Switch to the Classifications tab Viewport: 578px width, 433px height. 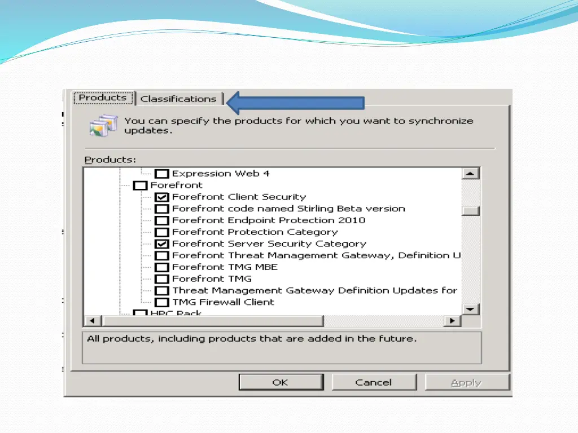pos(179,99)
